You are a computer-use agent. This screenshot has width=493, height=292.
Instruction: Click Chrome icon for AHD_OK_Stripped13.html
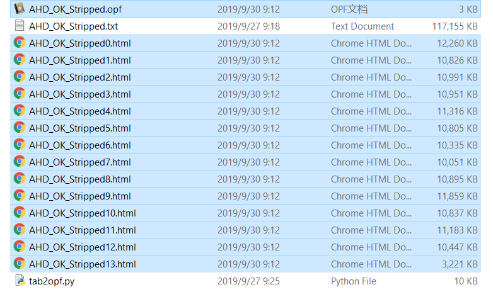pos(19,263)
